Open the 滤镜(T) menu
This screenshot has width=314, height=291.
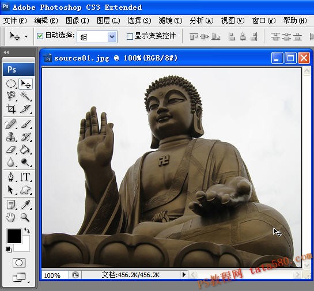coord(171,21)
